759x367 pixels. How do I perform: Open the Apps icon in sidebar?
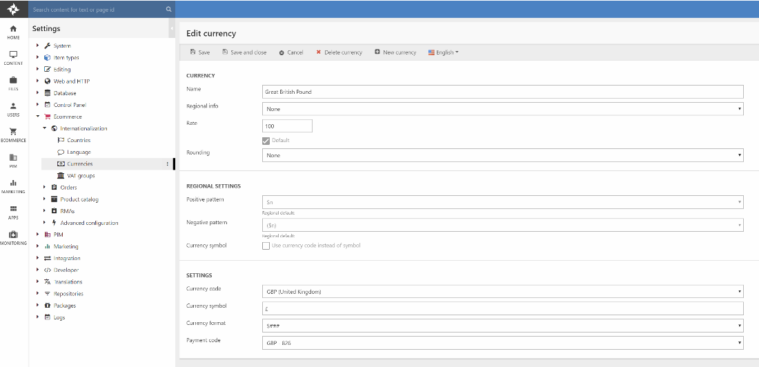click(x=13, y=211)
